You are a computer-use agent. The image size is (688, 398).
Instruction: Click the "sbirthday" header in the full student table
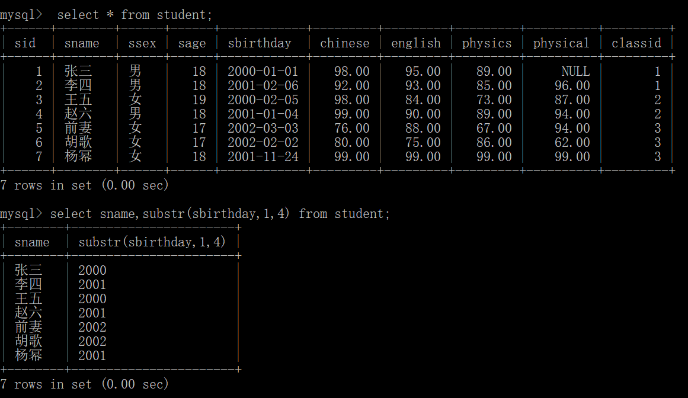pyautogui.click(x=260, y=43)
